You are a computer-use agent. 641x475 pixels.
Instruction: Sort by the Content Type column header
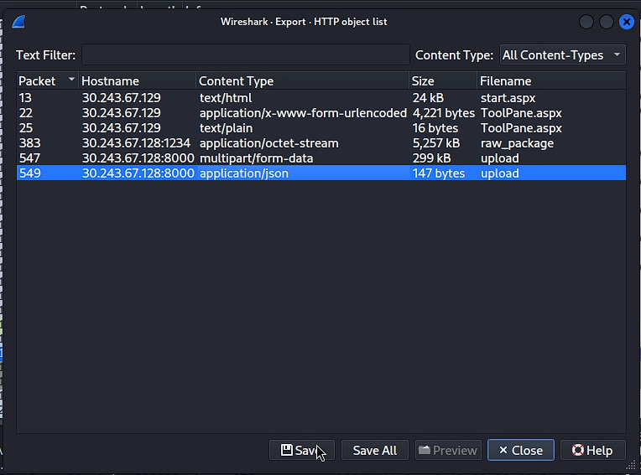pos(302,80)
